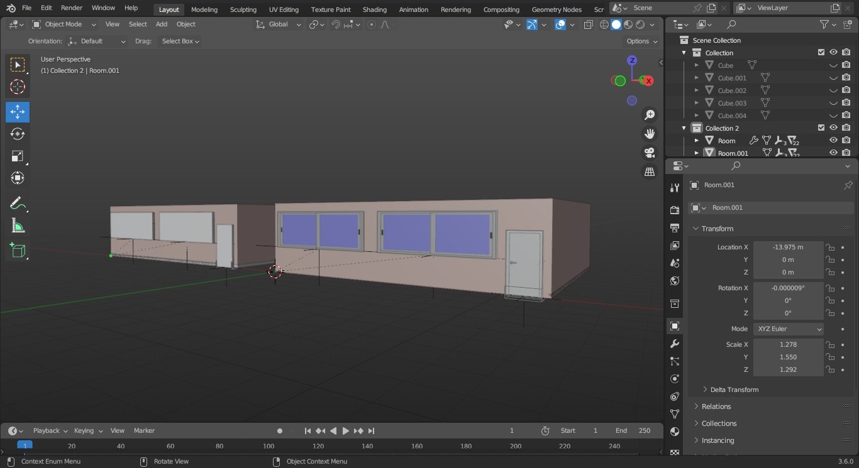Screen dimensions: 859x468
Task: Activate the Move tool
Action: (x=18, y=112)
